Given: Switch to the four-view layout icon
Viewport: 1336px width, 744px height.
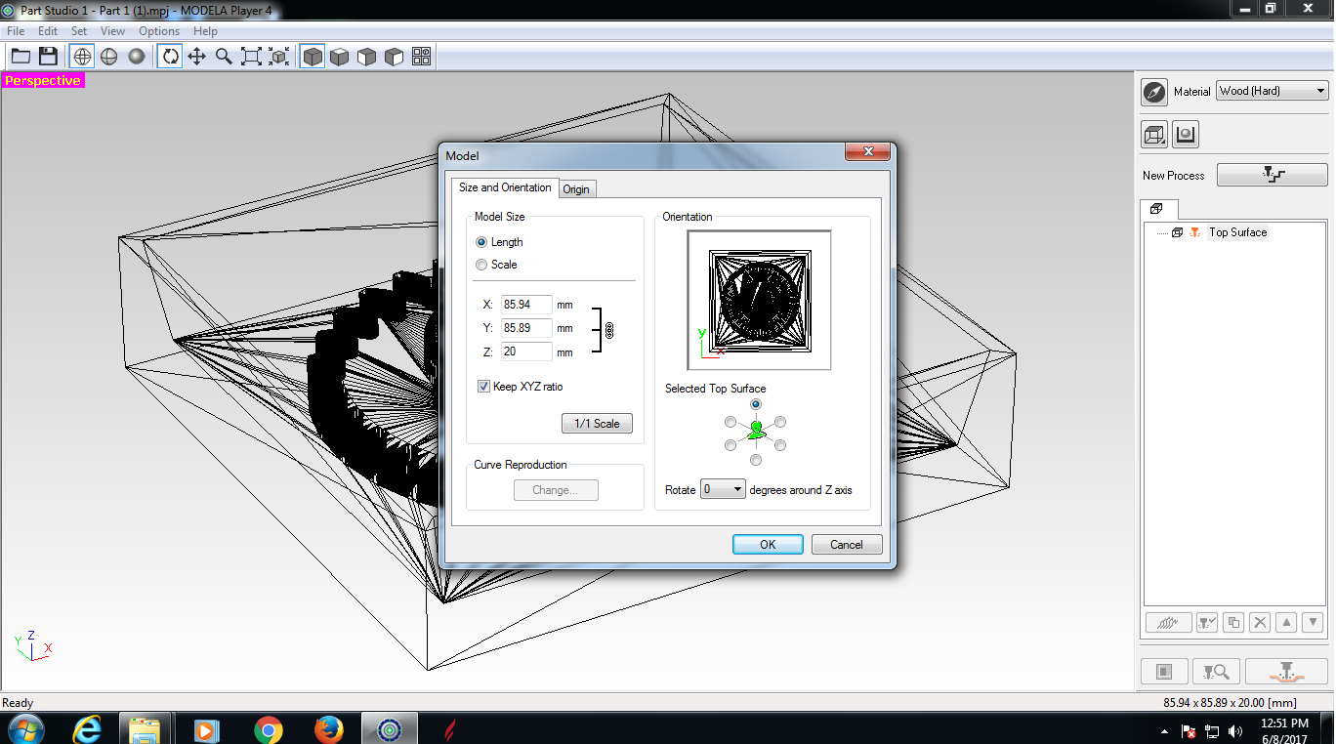Looking at the screenshot, I should [422, 57].
